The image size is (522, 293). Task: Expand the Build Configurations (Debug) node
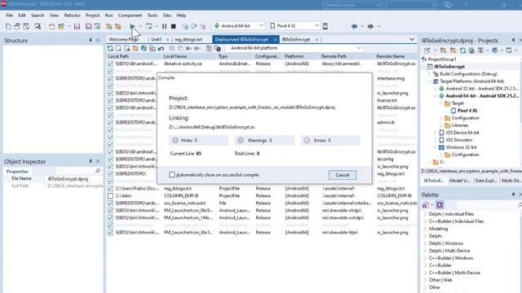(x=430, y=74)
